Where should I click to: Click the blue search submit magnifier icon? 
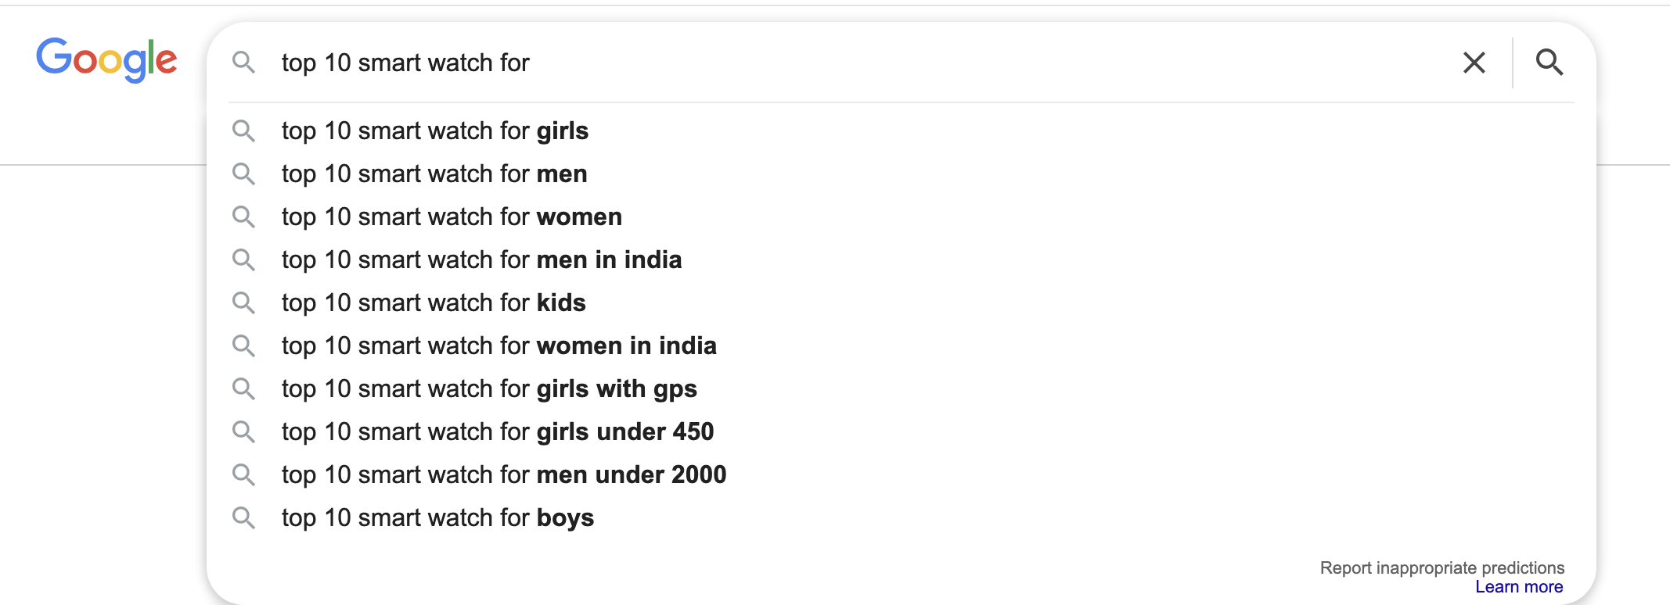pos(1549,63)
